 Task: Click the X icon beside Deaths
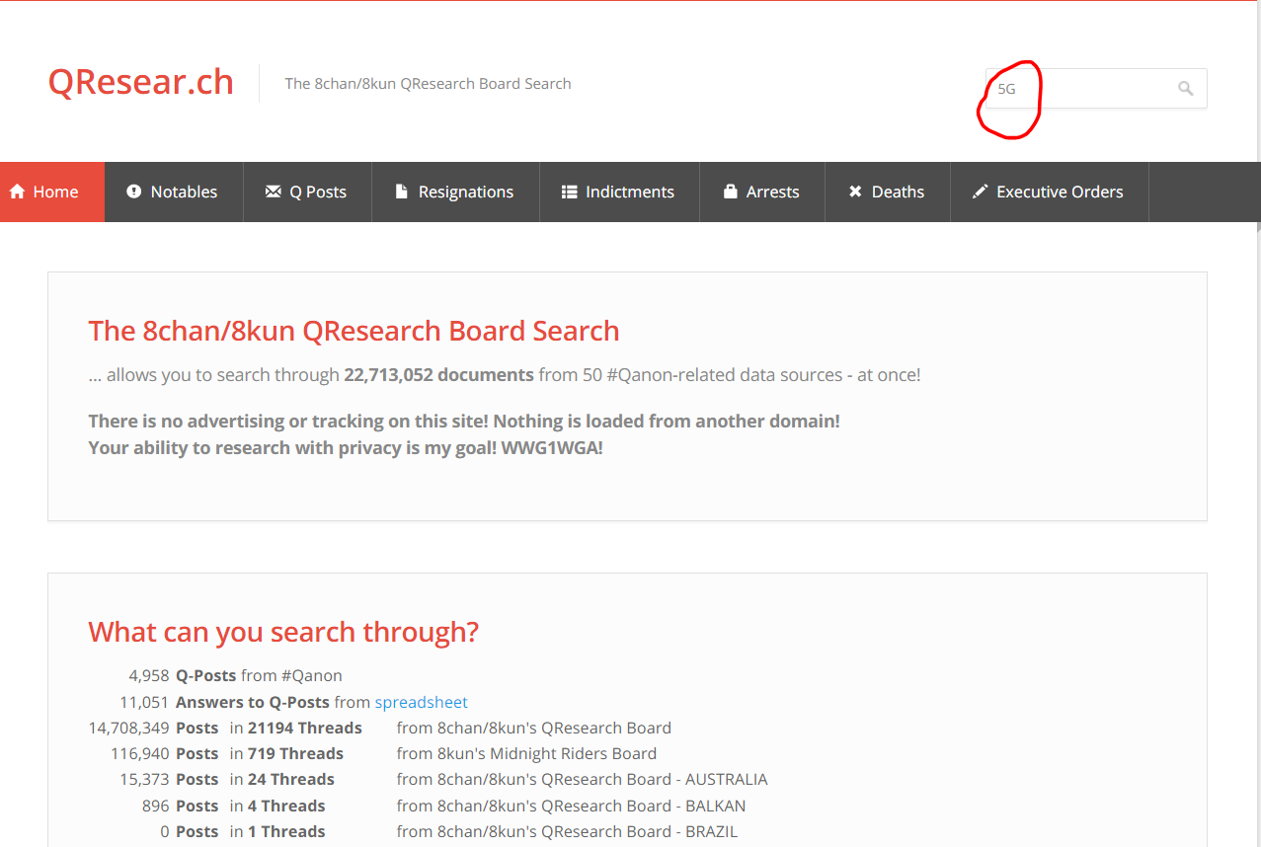[x=856, y=192]
